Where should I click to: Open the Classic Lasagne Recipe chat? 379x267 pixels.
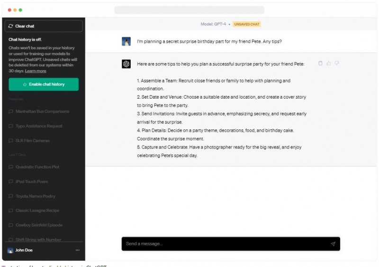tap(38, 211)
